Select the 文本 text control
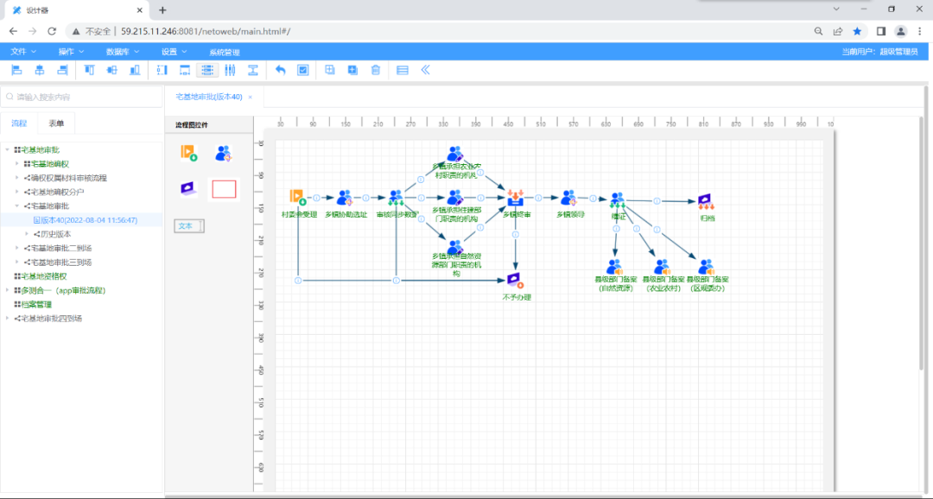The width and height of the screenshot is (933, 499). click(188, 226)
